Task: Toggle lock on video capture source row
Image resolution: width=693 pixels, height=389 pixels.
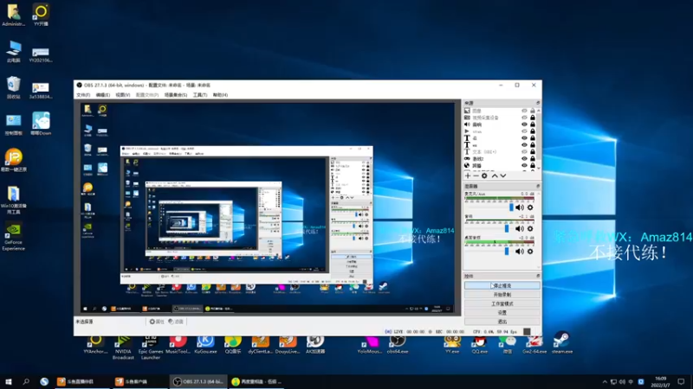Action: point(533,118)
